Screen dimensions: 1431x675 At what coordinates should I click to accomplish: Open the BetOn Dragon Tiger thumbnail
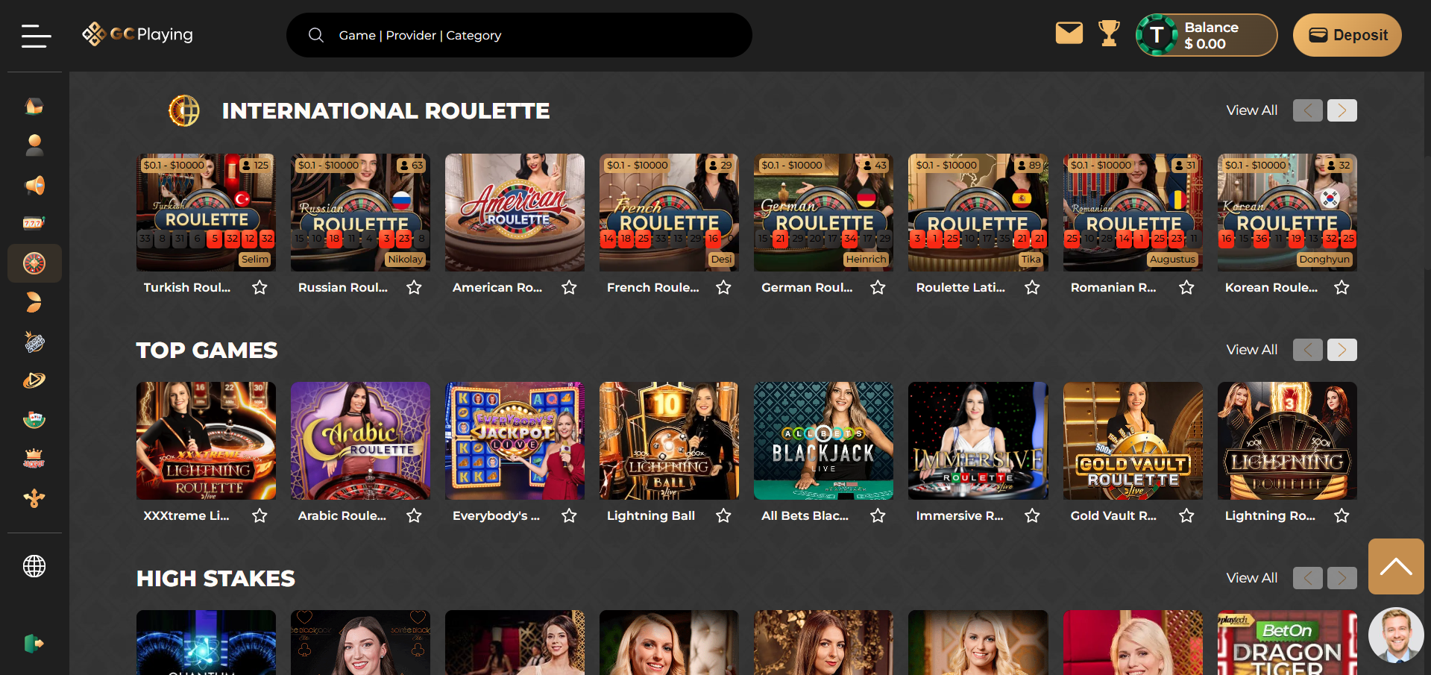1287,643
